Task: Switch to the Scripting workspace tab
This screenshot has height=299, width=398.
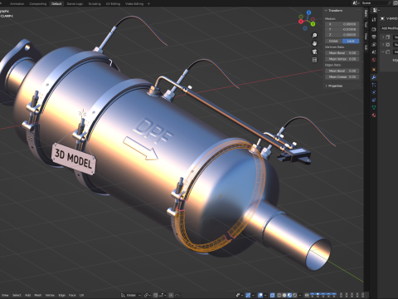Action: coord(95,4)
